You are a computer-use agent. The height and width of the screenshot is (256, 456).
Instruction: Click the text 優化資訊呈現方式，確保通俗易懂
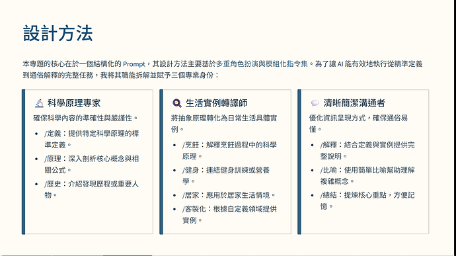[x=358, y=124]
